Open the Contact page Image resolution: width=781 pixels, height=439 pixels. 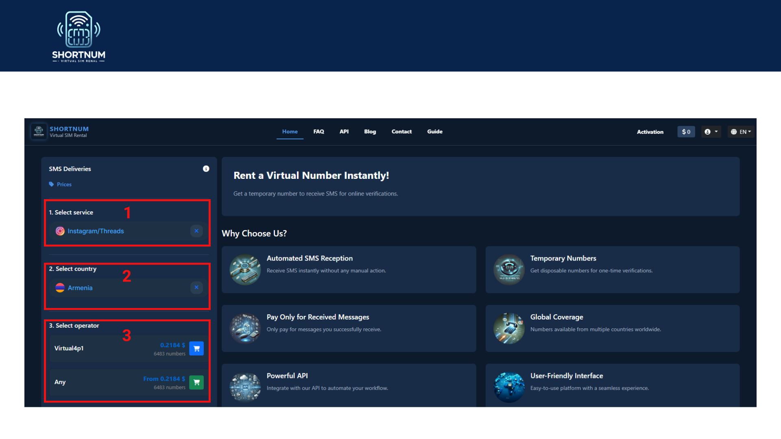pyautogui.click(x=401, y=132)
